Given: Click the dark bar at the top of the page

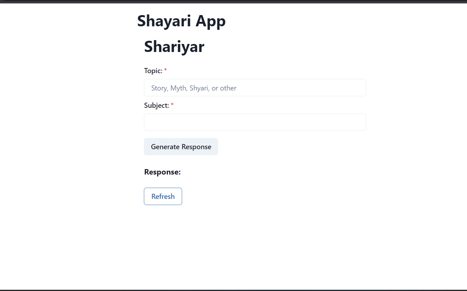Looking at the screenshot, I should [x=234, y=2].
